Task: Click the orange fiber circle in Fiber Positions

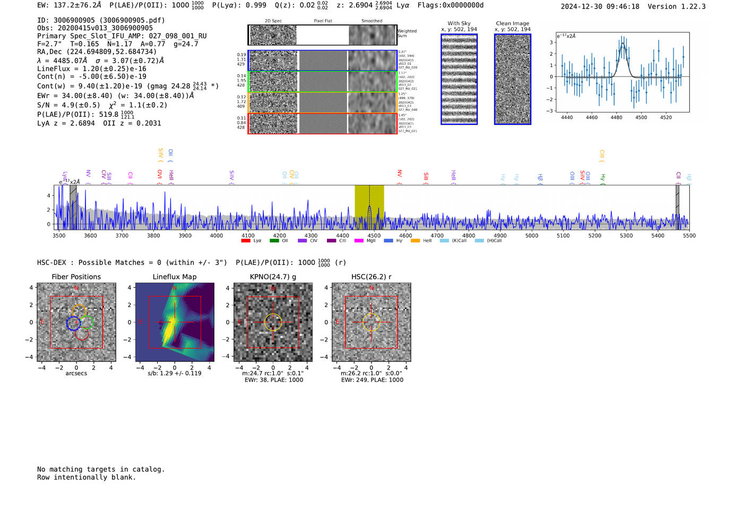Action: [x=79, y=312]
